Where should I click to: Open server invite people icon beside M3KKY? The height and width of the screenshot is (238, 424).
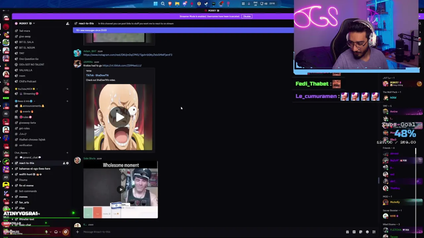click(68, 23)
